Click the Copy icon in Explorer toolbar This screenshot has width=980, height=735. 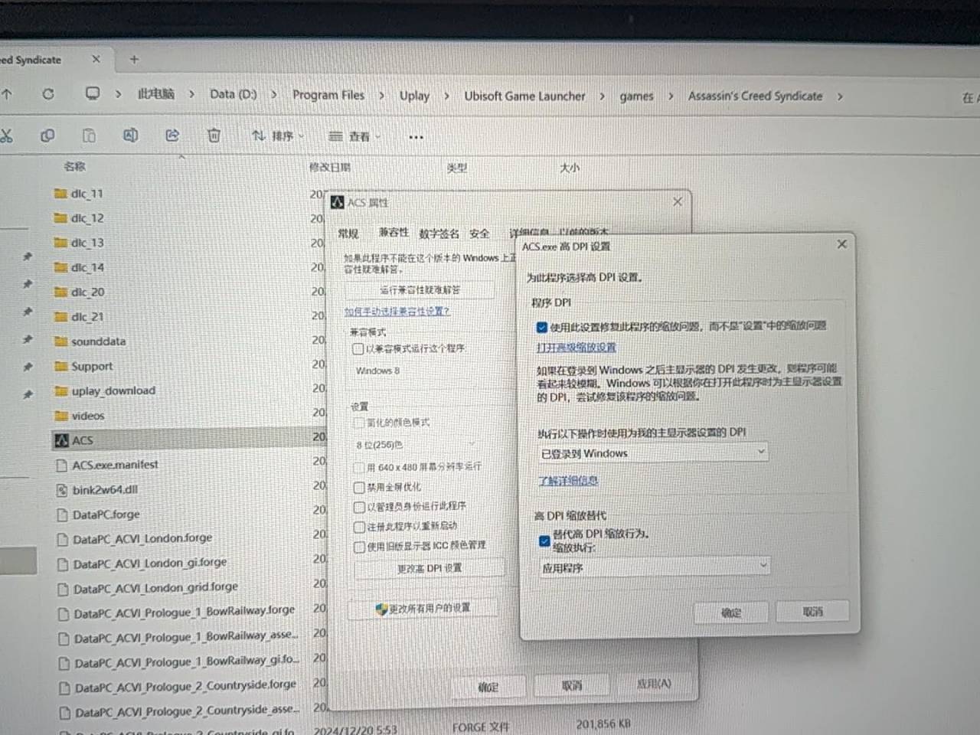47,136
